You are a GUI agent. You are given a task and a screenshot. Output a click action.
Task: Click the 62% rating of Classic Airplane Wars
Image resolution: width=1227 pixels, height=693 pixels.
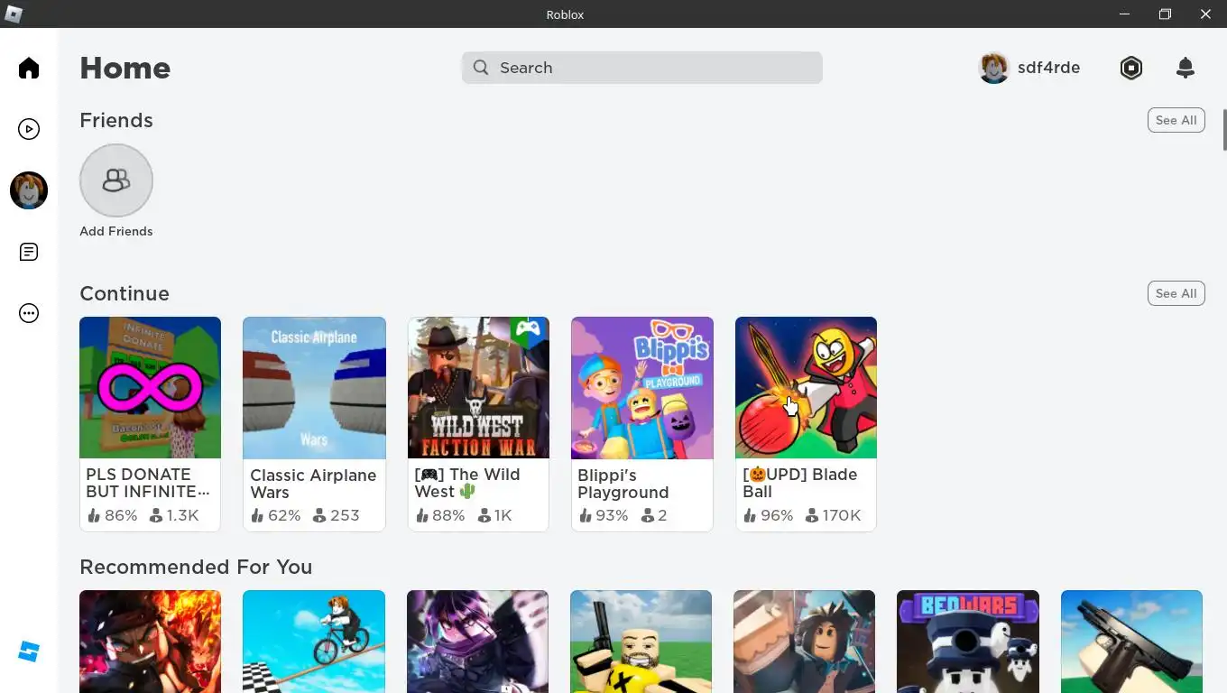point(276,515)
